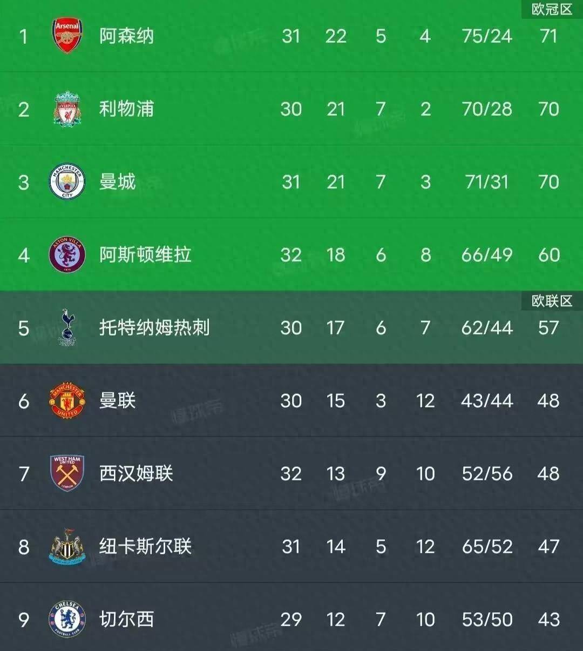Screen dimensions: 583x651
Task: Open 托特纳姆热刺 team page
Action: coord(154,327)
